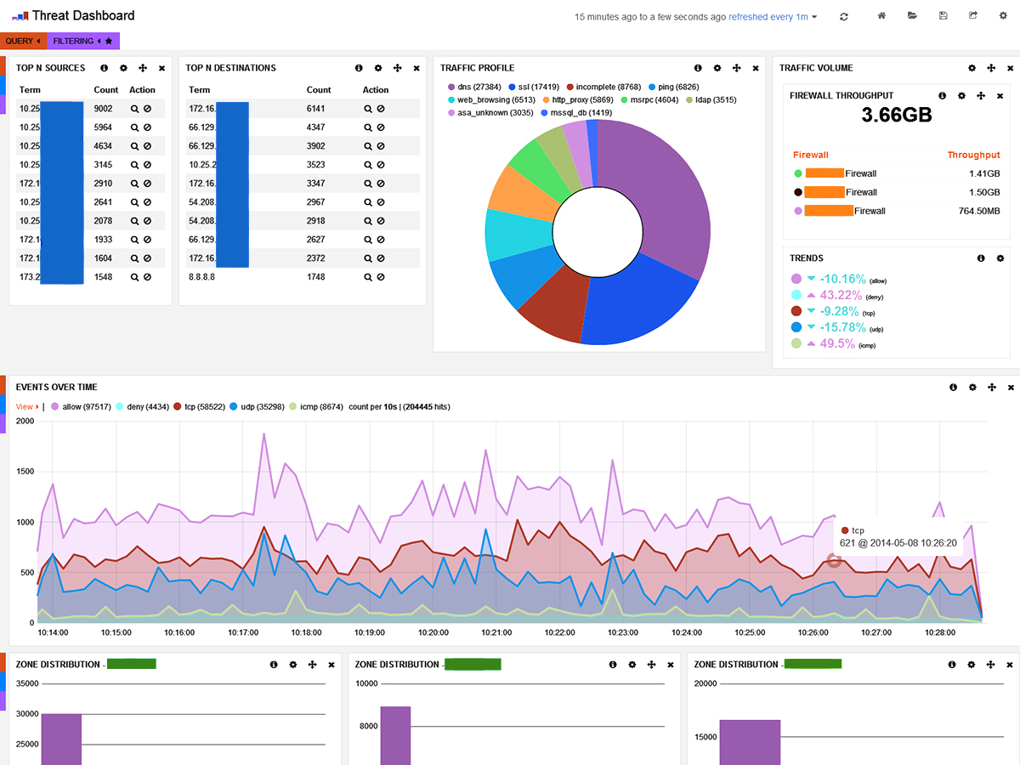Return to the home dashboard
Viewport: 1020px width, 765px height.
point(881,15)
